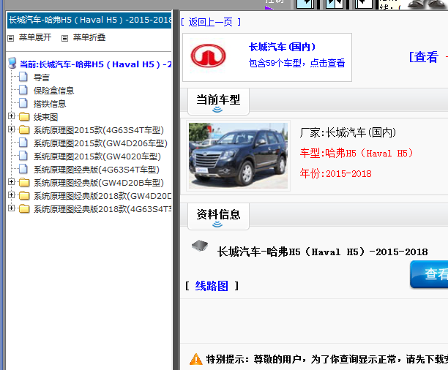Click the 菜单展开 expand-menu icon
448x370 pixels.
click(x=10, y=38)
